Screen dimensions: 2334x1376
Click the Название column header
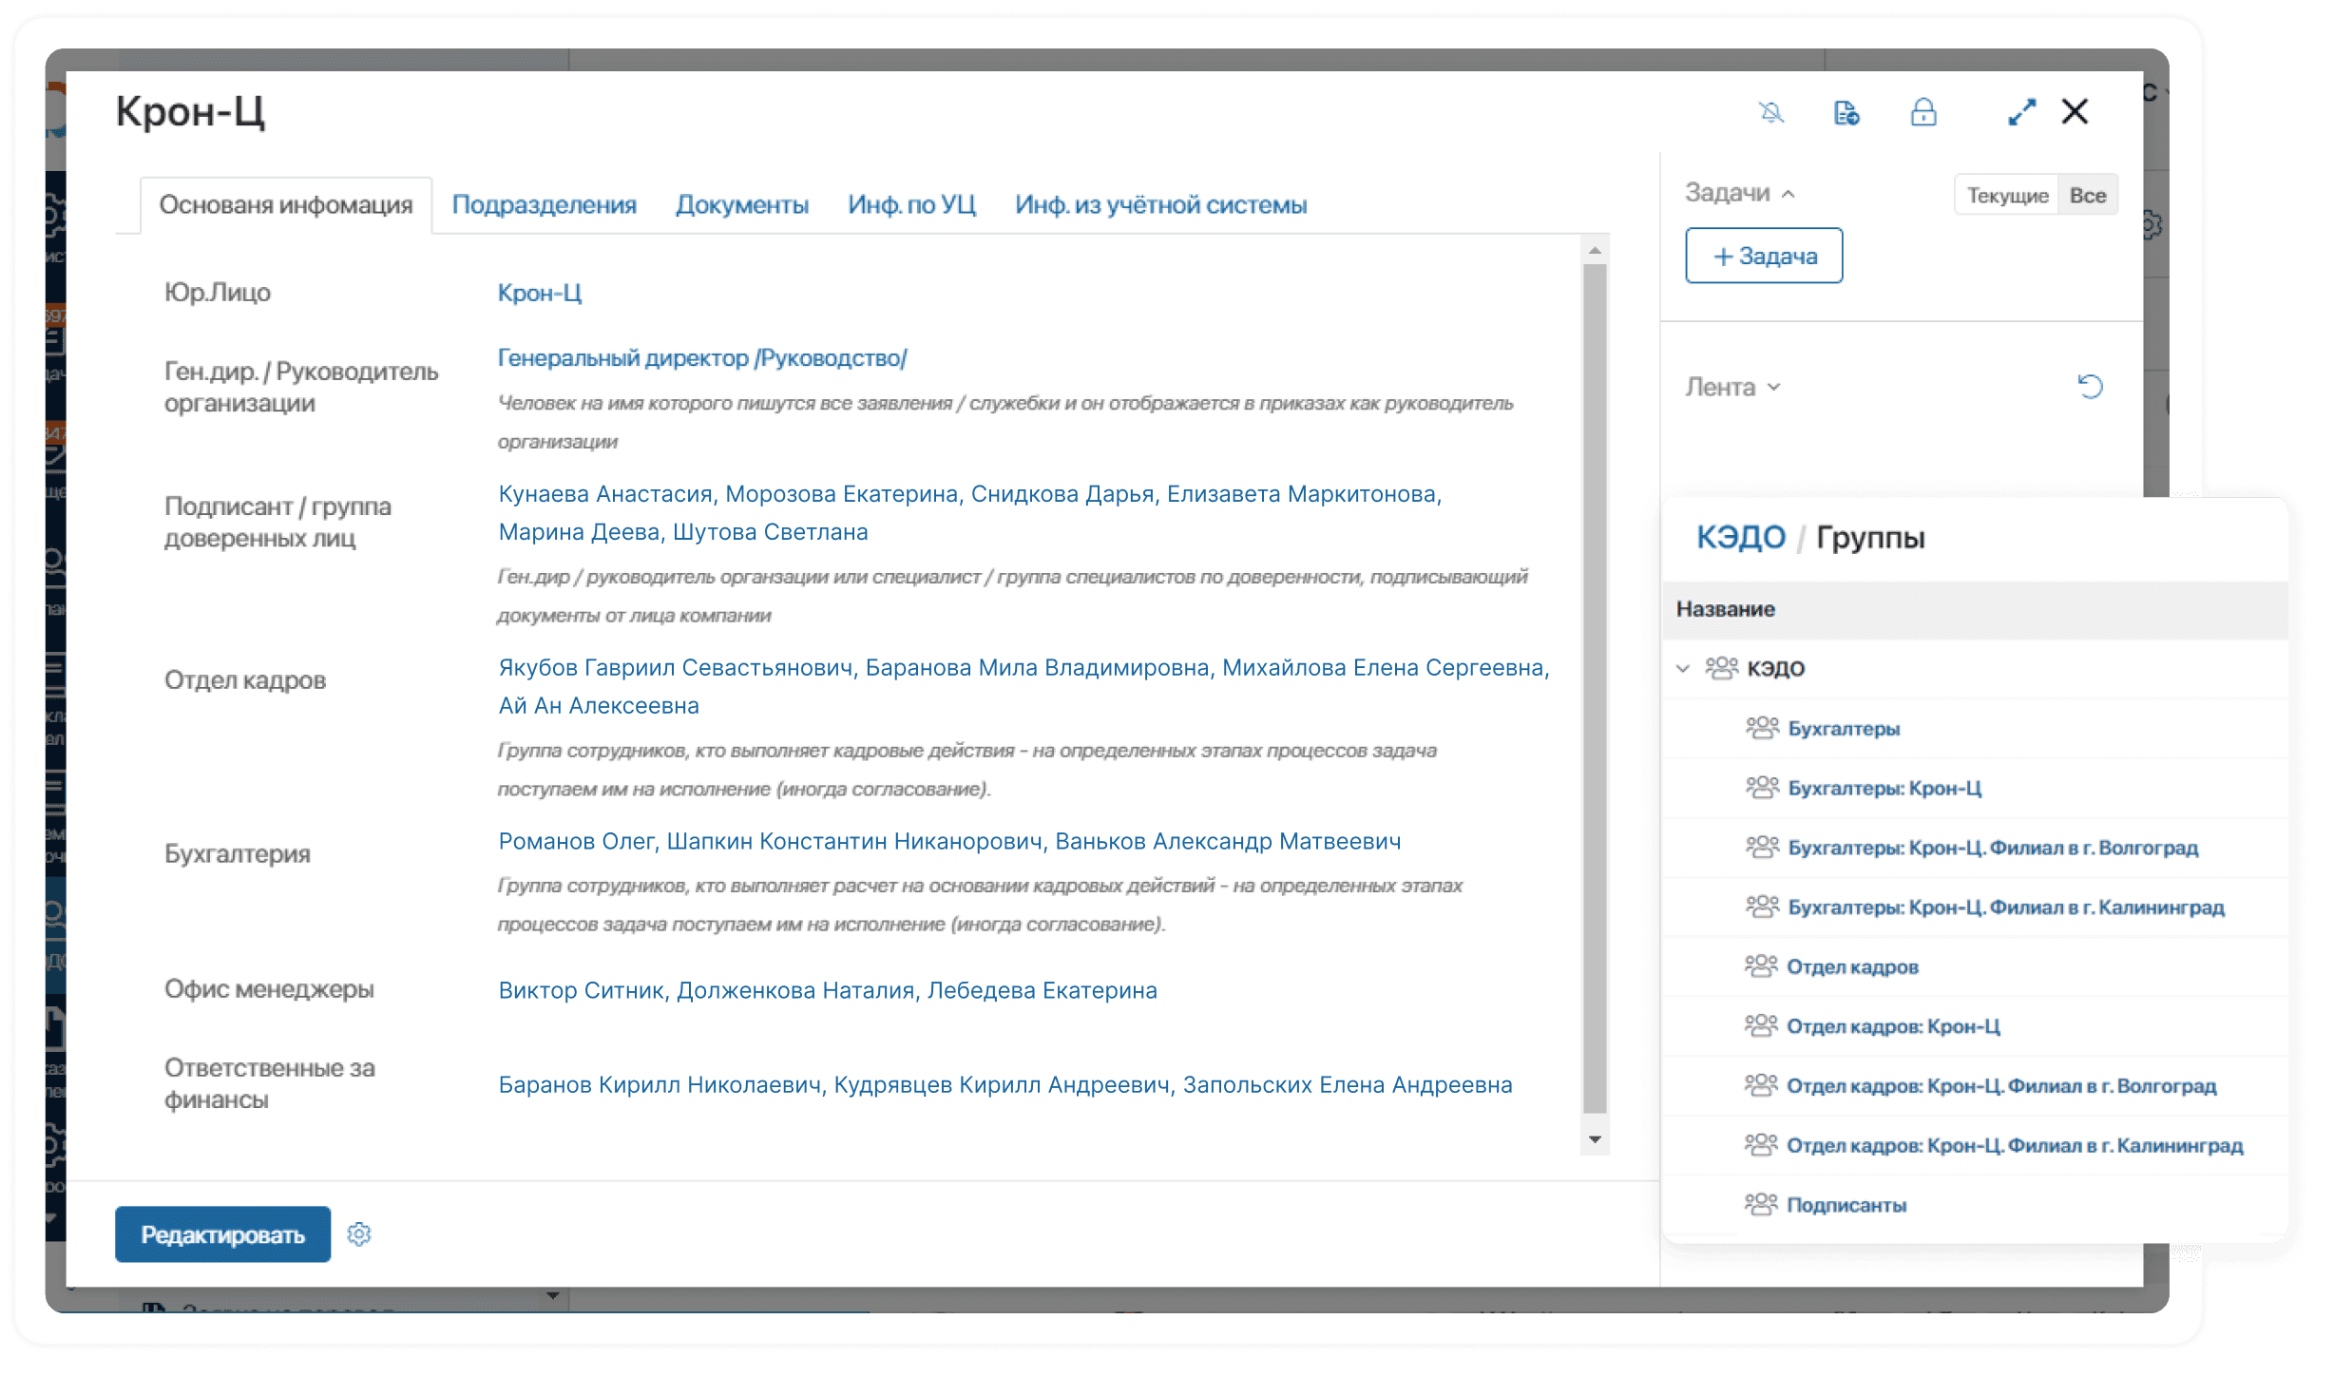(1725, 609)
